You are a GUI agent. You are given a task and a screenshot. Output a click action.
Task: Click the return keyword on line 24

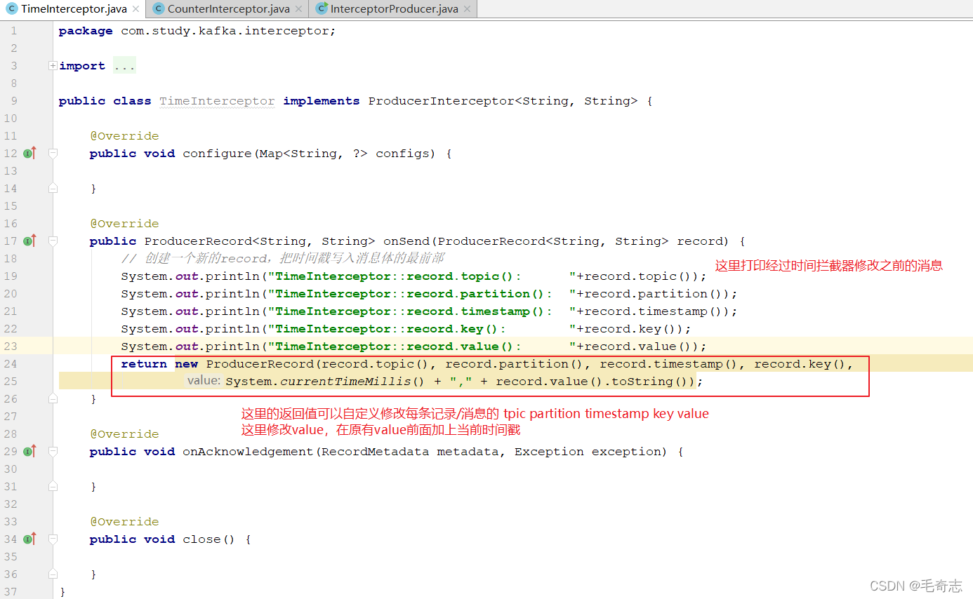coord(144,364)
